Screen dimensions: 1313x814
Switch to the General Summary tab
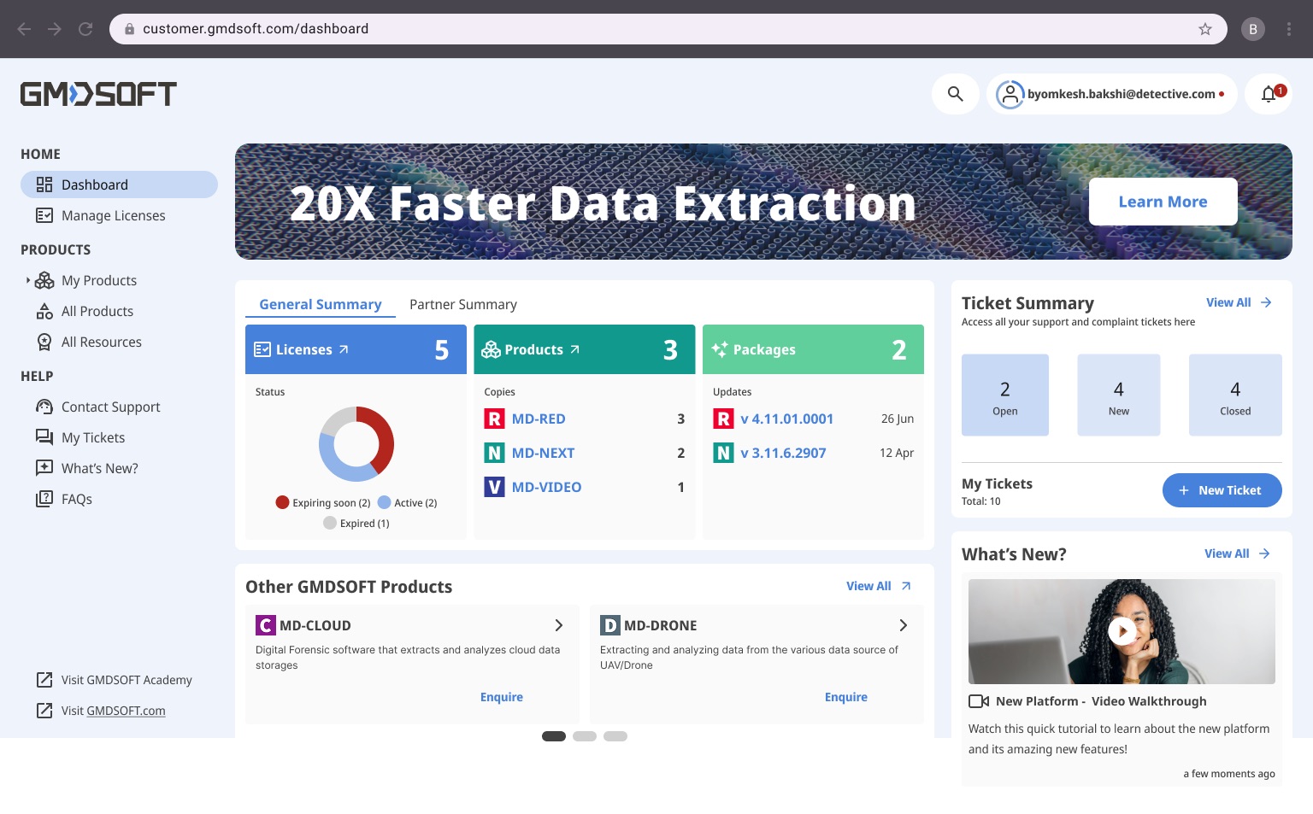point(321,304)
